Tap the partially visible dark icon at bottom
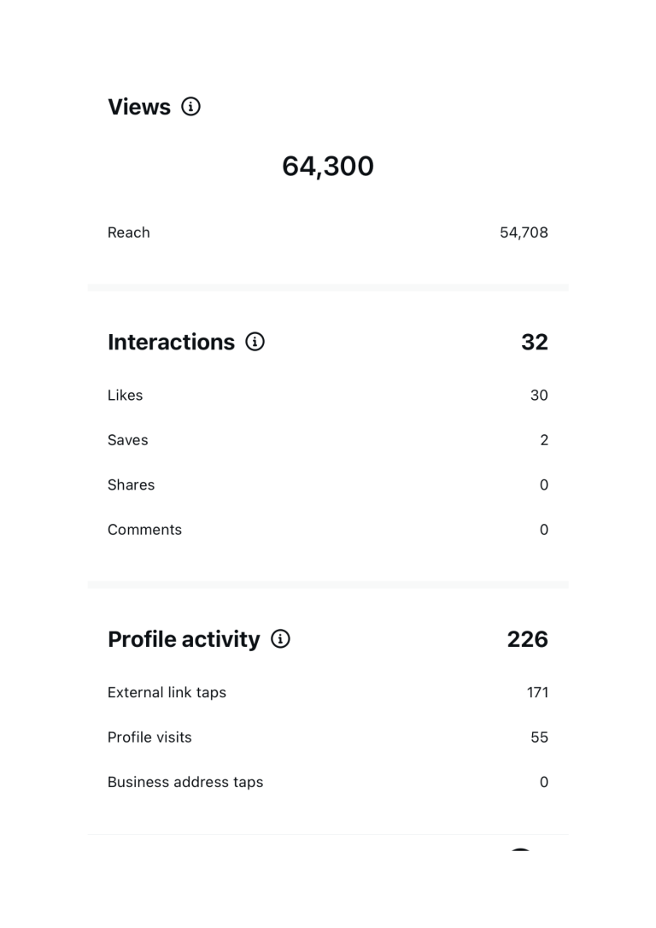The image size is (656, 928). pyautogui.click(x=520, y=850)
